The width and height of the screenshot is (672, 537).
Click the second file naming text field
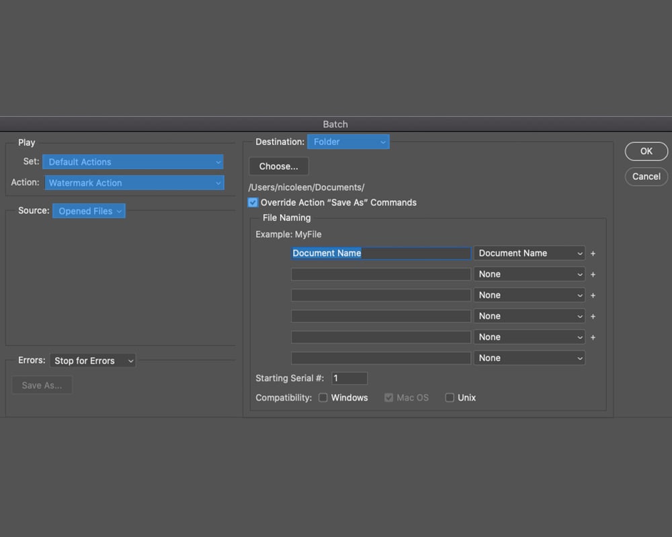pyautogui.click(x=381, y=274)
